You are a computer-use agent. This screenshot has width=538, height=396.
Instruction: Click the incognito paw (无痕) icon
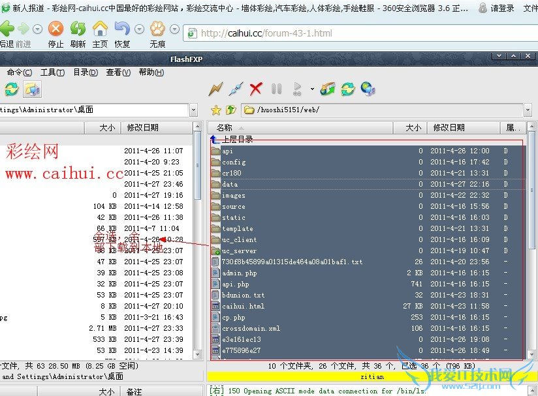coord(157,29)
